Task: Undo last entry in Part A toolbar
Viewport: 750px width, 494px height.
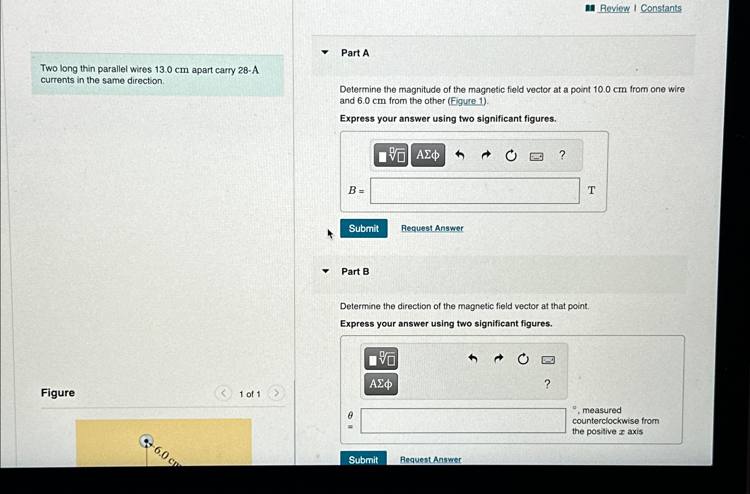Action: pyautogui.click(x=460, y=155)
